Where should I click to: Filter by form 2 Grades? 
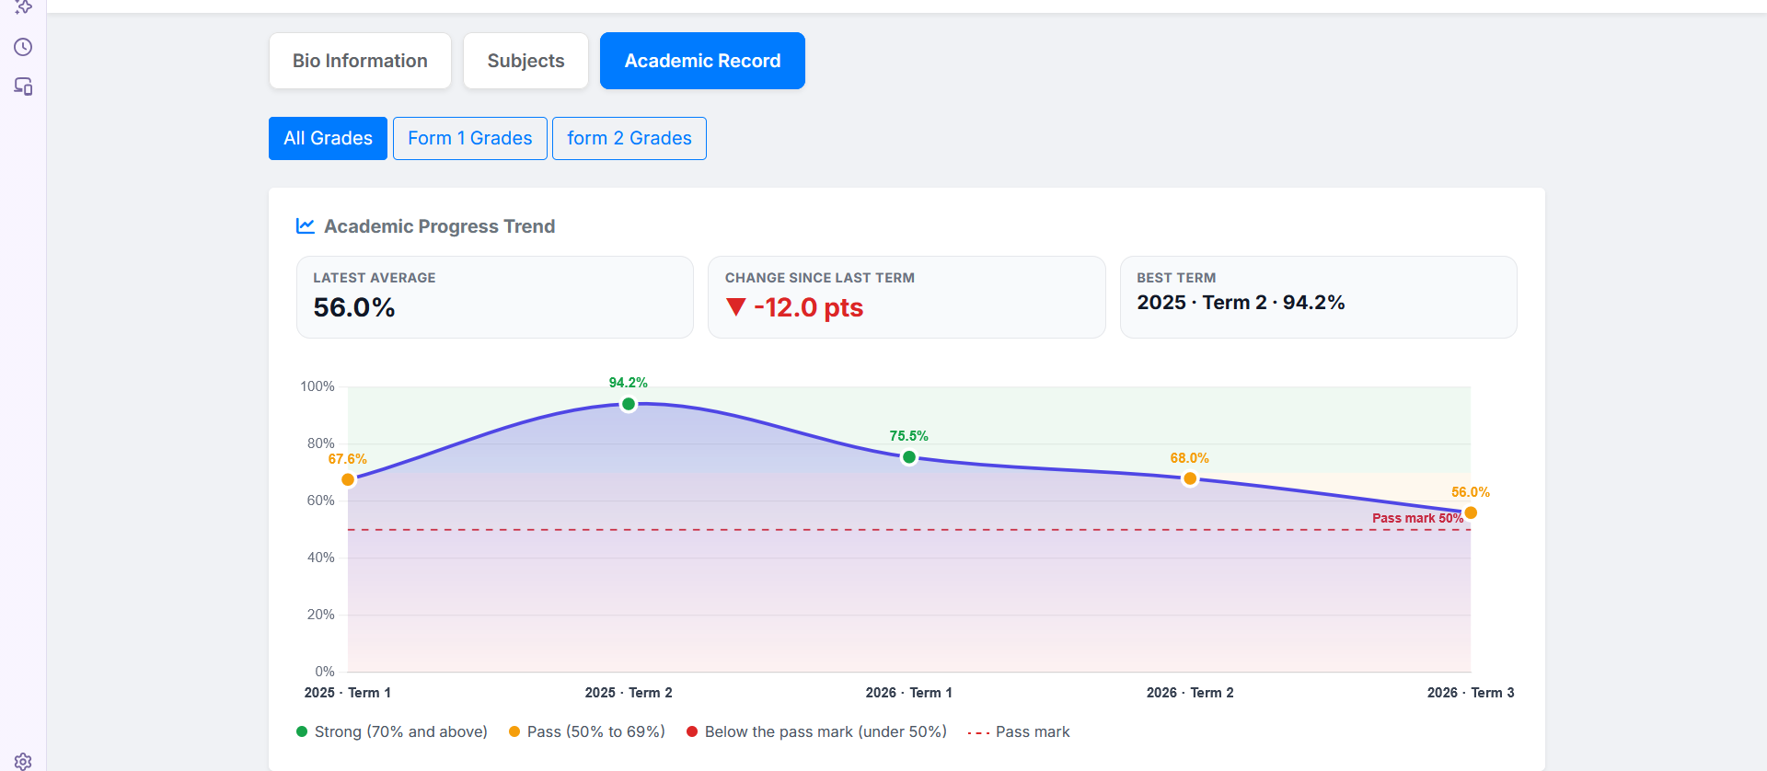[x=629, y=138]
